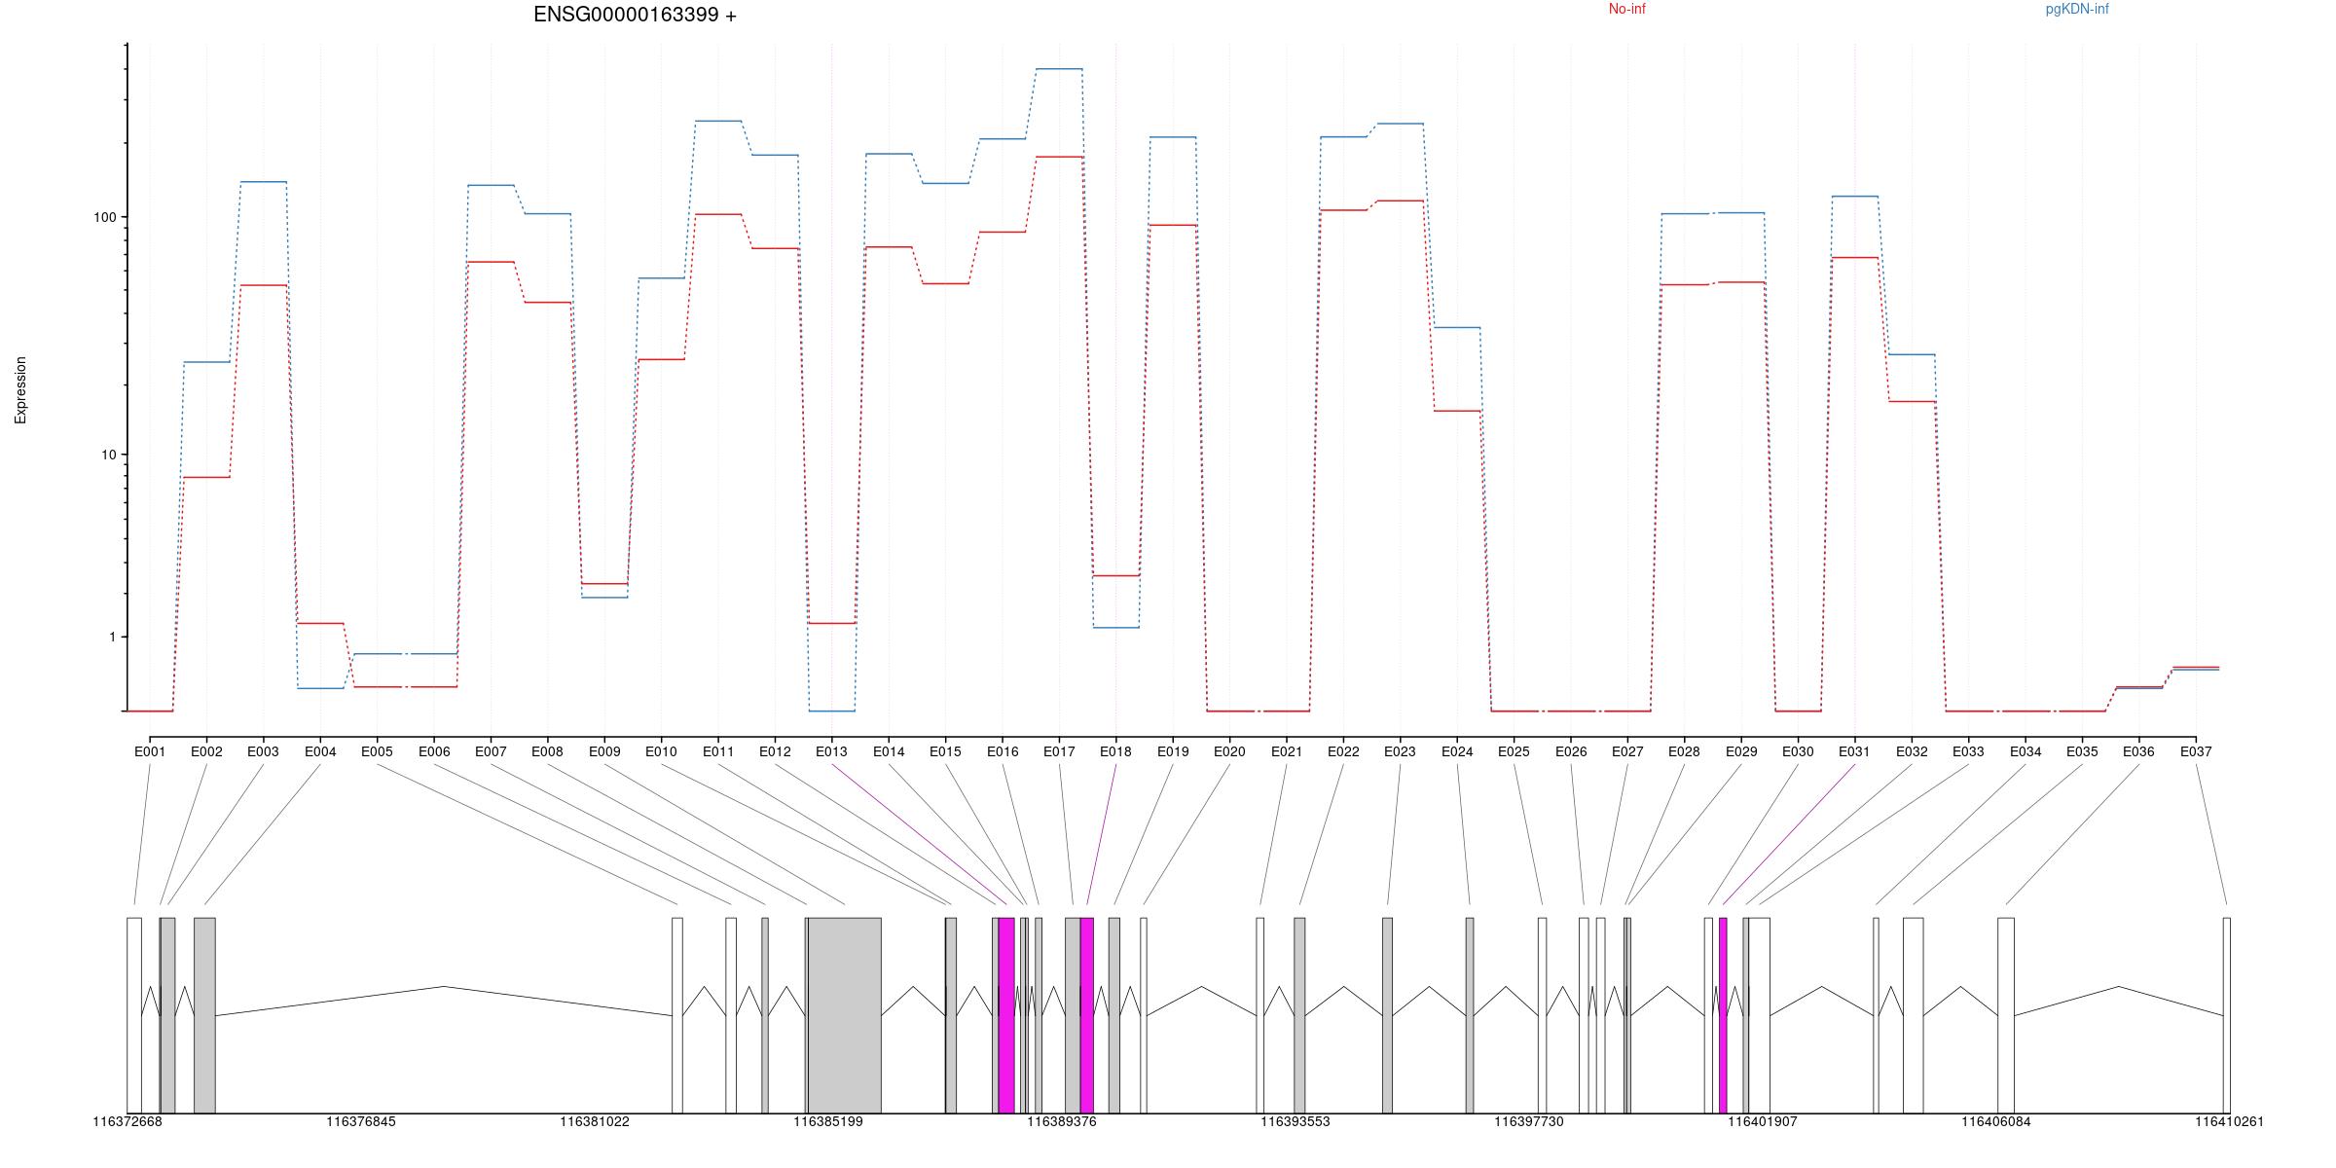Select the E018 exon label
Viewport: 2336px width, 1168px height.
tap(1115, 752)
